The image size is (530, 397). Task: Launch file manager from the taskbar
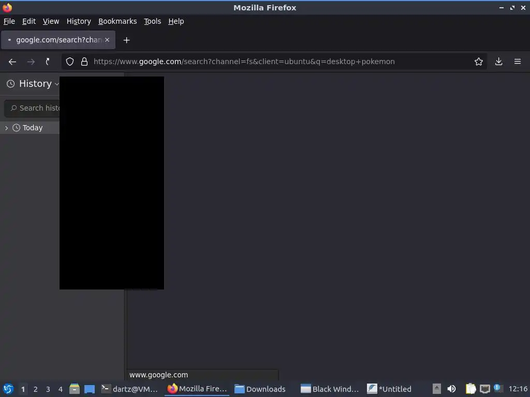point(75,389)
